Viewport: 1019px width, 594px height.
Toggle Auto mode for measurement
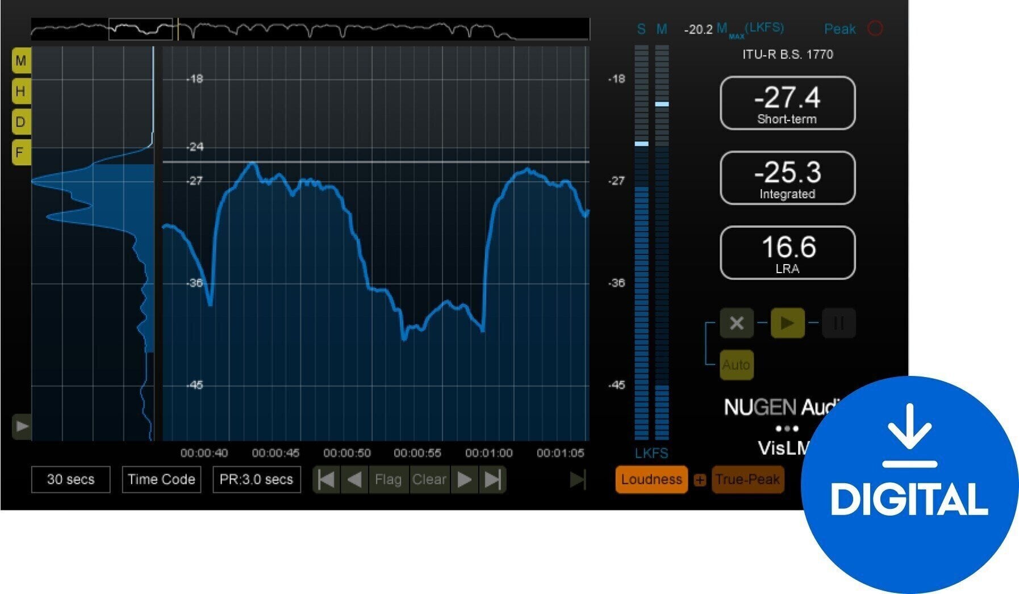click(734, 365)
